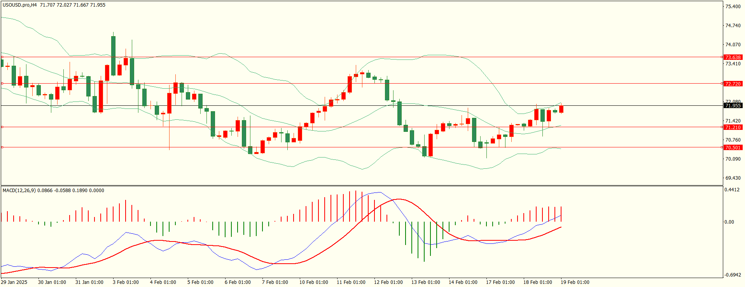The width and height of the screenshot is (745, 287).
Task: Click the 0.00 MACD zero level label
Action: click(729, 222)
